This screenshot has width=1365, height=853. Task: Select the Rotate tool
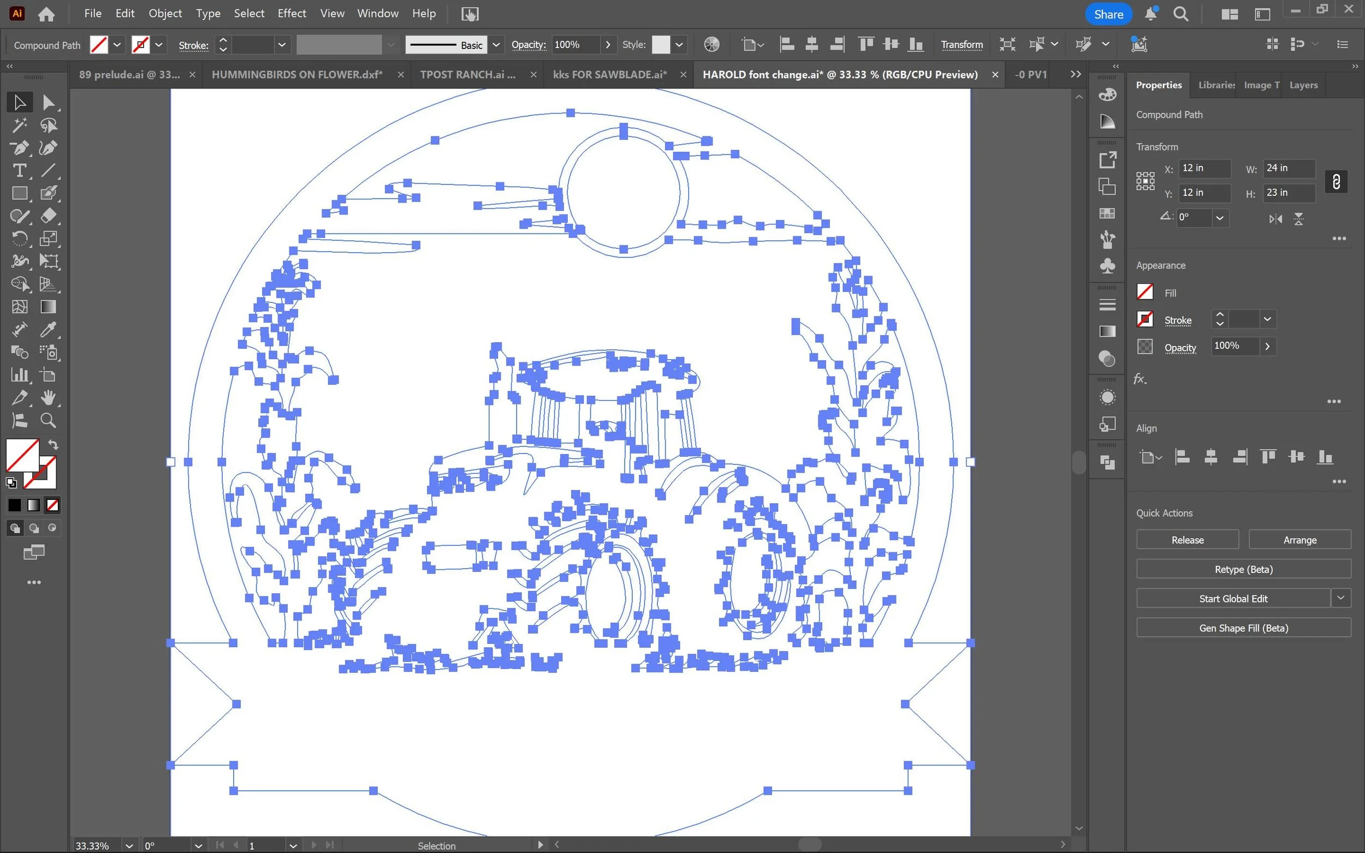click(x=19, y=238)
